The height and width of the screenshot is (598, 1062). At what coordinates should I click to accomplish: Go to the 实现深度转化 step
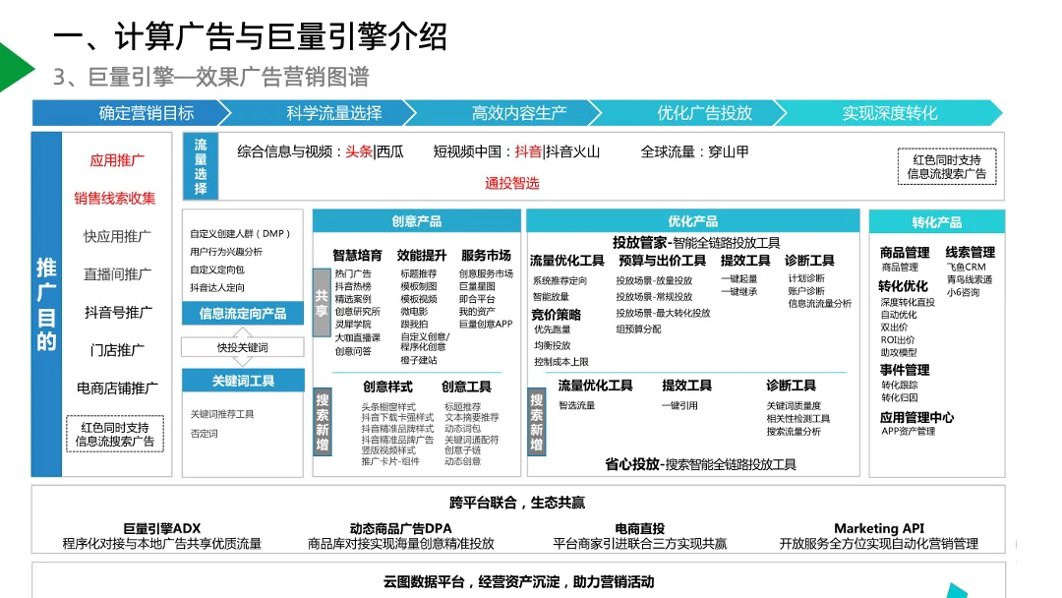889,113
